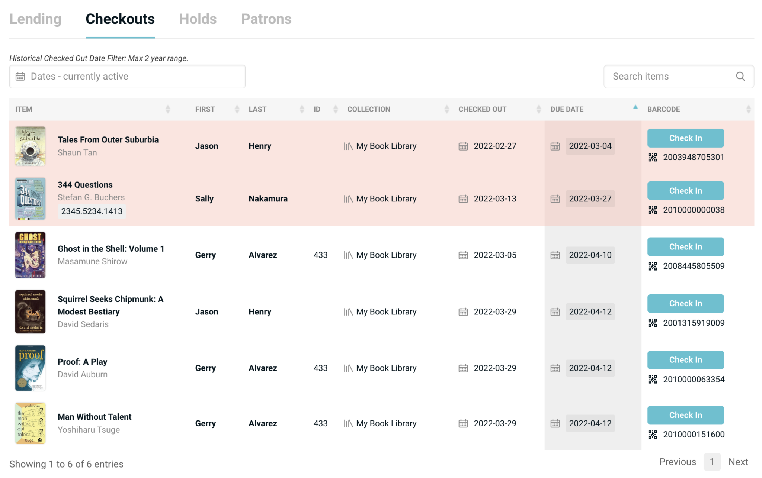762x478 pixels.
Task: Go to the Lending tab
Action: [35, 19]
